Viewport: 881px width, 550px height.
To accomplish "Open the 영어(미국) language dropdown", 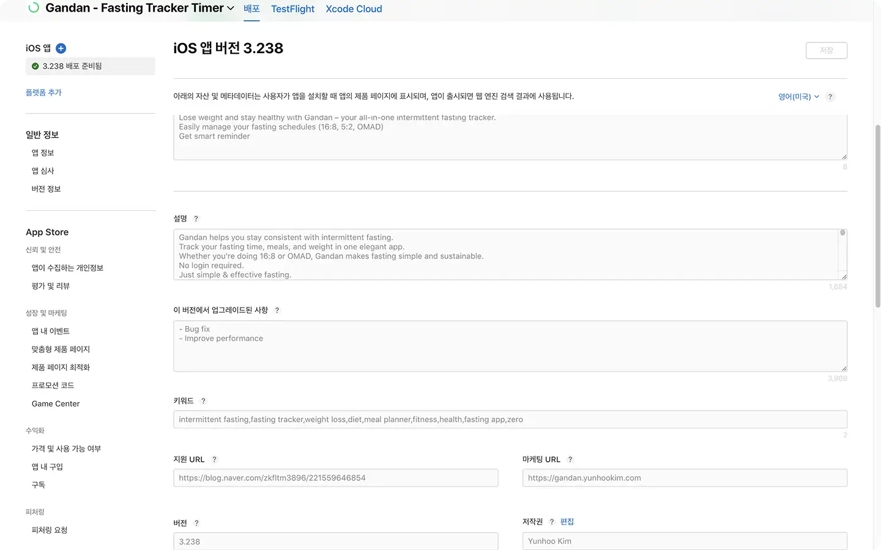I will [798, 97].
